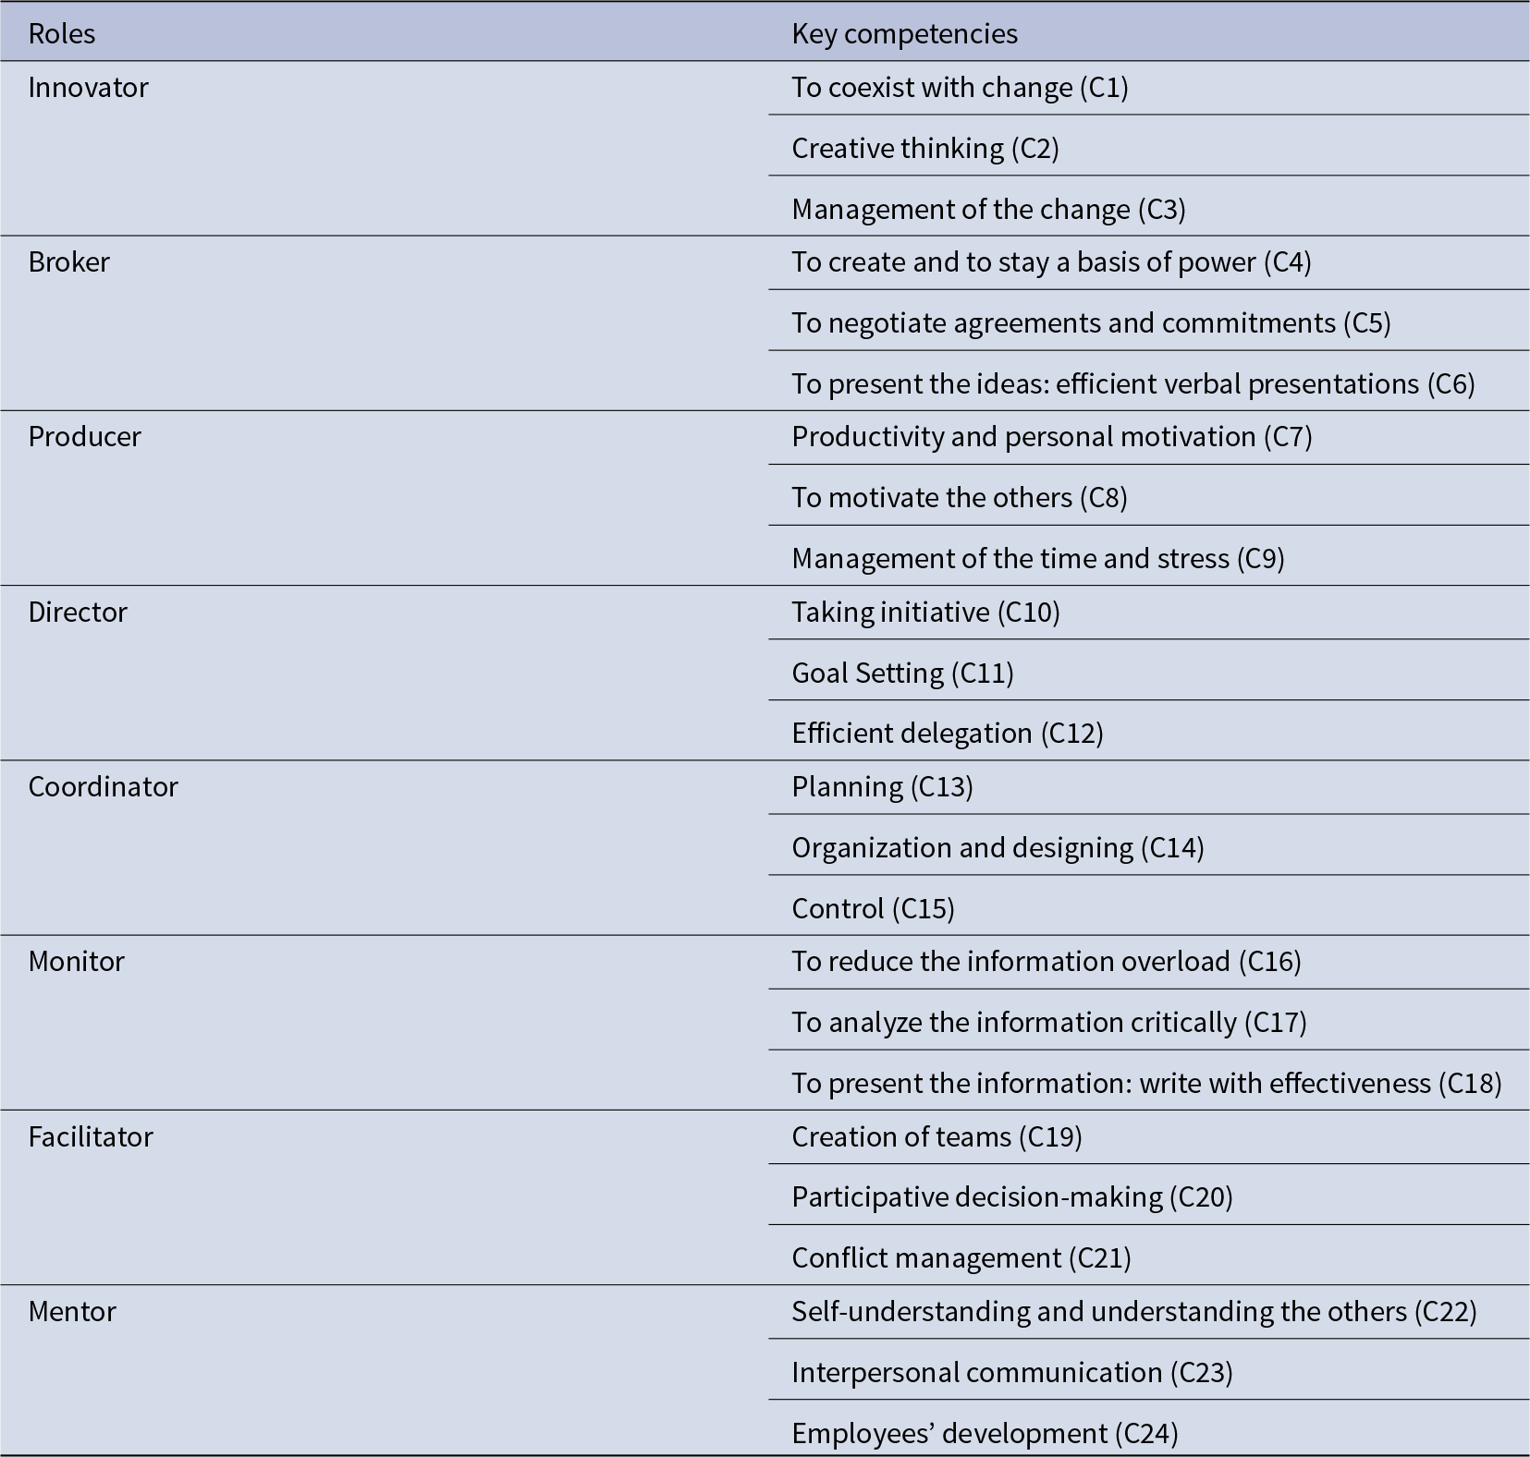Click To negotiate agreements and commitments (C5)
The image size is (1530, 1457).
tap(1091, 322)
